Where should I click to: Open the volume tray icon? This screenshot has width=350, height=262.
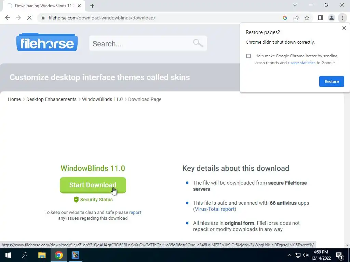306,255
